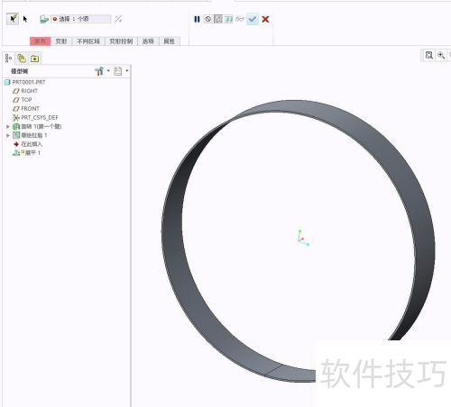Pause the feature with the pause icon

pos(197,19)
